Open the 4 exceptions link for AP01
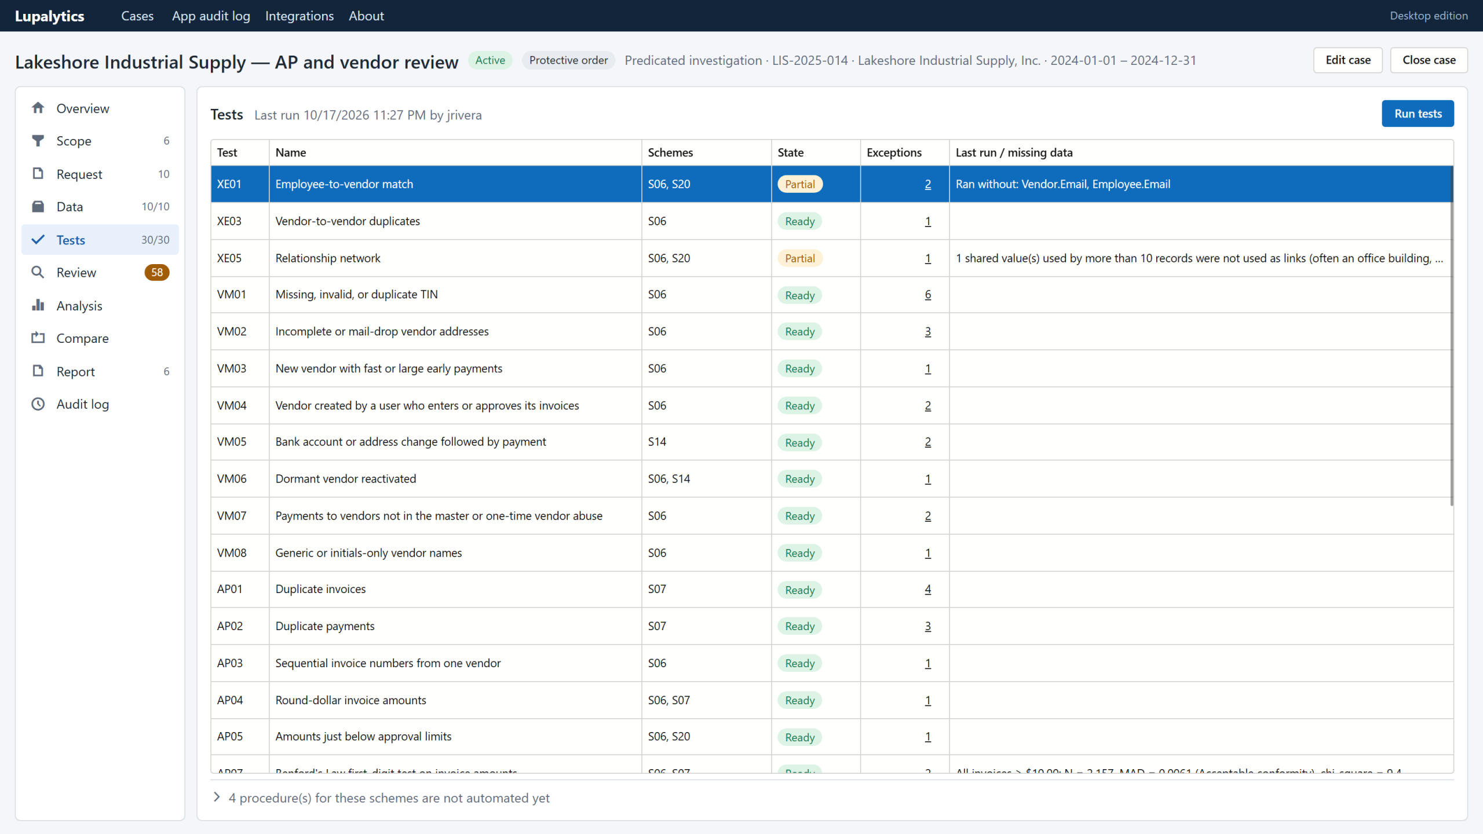Screen dimensions: 1483x834 coord(928,589)
